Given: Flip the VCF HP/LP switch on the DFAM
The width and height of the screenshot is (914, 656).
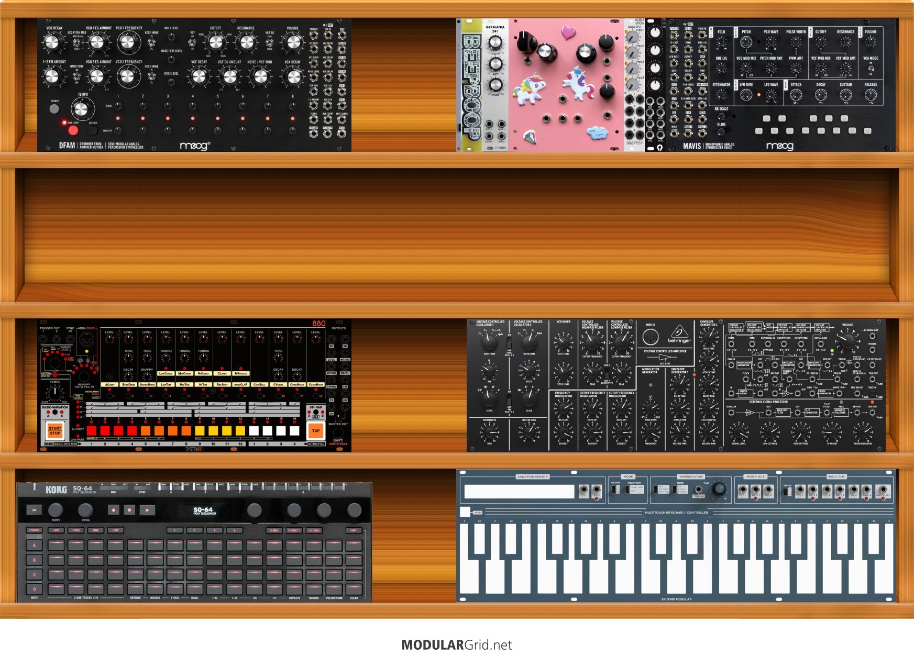Looking at the screenshot, I should [x=192, y=43].
